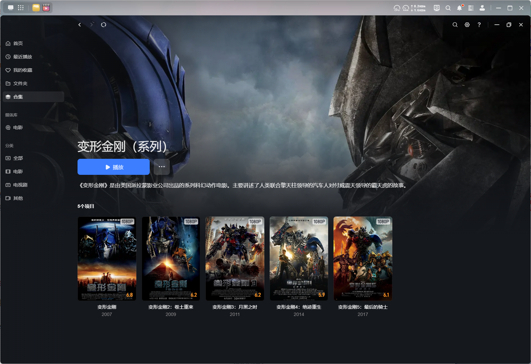Image resolution: width=531 pixels, height=364 pixels.
Task: Click the year 2007 text
Action: click(x=107, y=314)
